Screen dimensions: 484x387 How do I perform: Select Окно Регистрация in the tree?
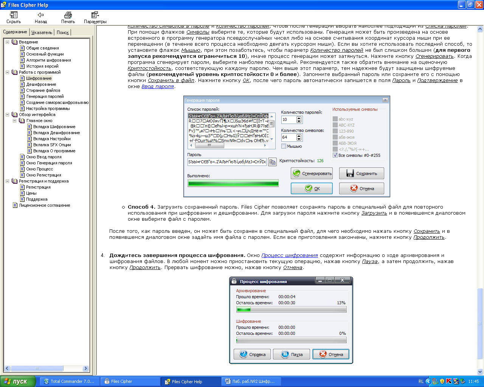(43, 175)
